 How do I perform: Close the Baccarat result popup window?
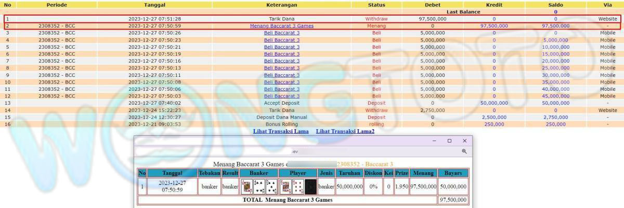pyautogui.click(x=464, y=141)
